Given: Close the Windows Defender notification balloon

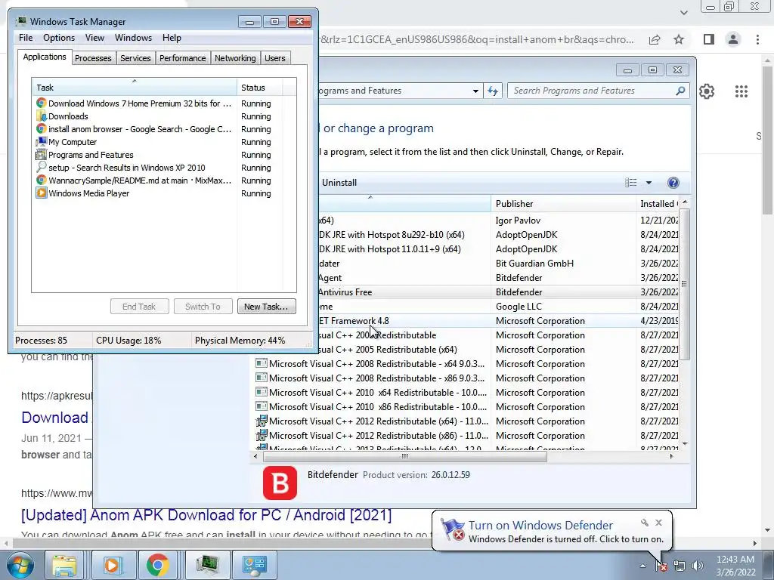Looking at the screenshot, I should click(658, 523).
